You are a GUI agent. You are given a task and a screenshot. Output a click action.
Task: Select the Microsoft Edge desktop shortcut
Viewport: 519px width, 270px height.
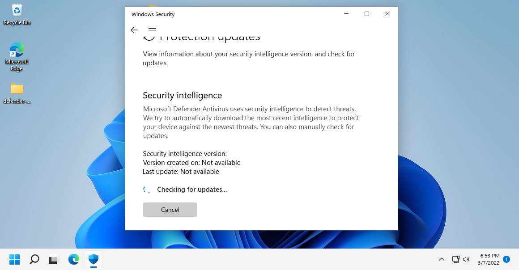(17, 57)
